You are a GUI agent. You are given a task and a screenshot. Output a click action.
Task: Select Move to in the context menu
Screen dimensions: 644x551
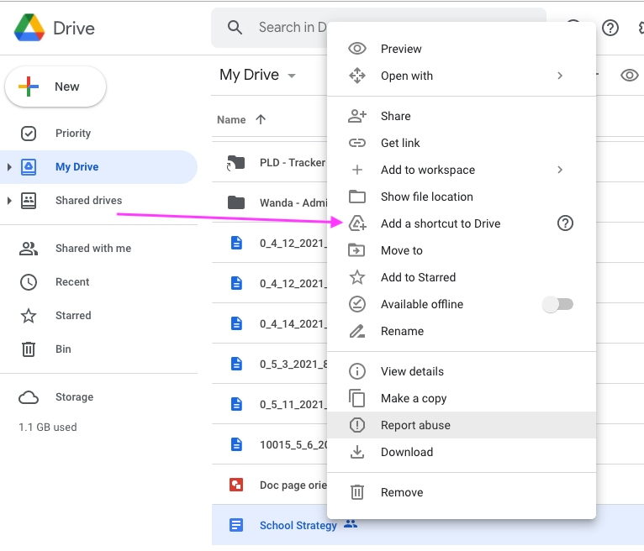click(x=462, y=250)
